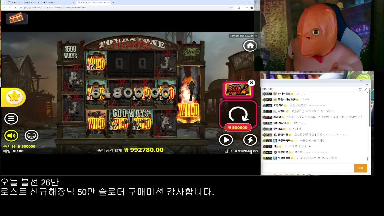Open the bonus buy feature thumbnail
The image size is (384, 216).
(238, 89)
